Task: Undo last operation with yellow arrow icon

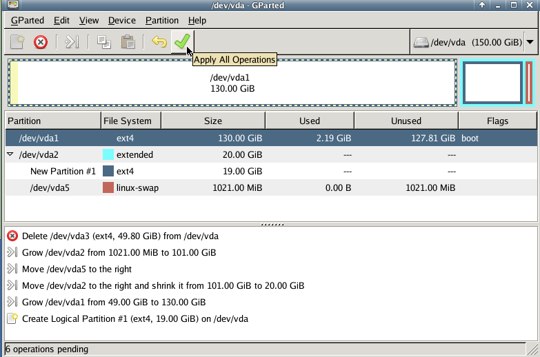Action: 159,41
